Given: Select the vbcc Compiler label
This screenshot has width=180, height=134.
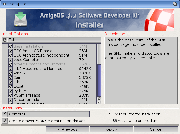Looking at the screenshot, I should coord(26,60).
